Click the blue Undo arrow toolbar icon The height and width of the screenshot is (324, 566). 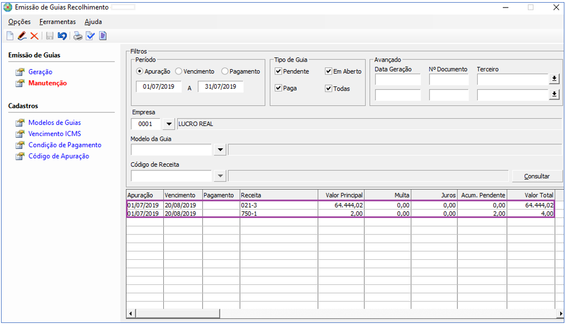[62, 36]
